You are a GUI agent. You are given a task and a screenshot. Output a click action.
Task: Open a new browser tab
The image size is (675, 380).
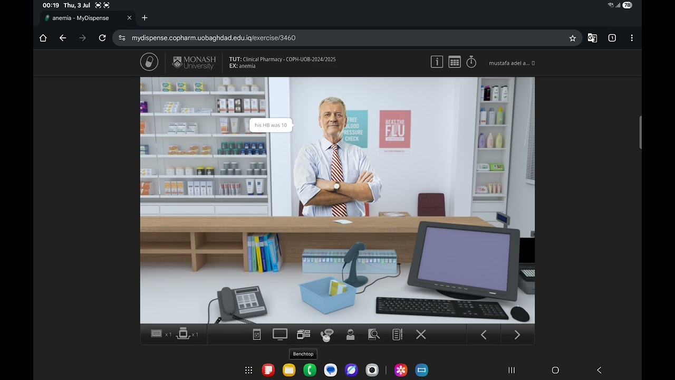(144, 18)
